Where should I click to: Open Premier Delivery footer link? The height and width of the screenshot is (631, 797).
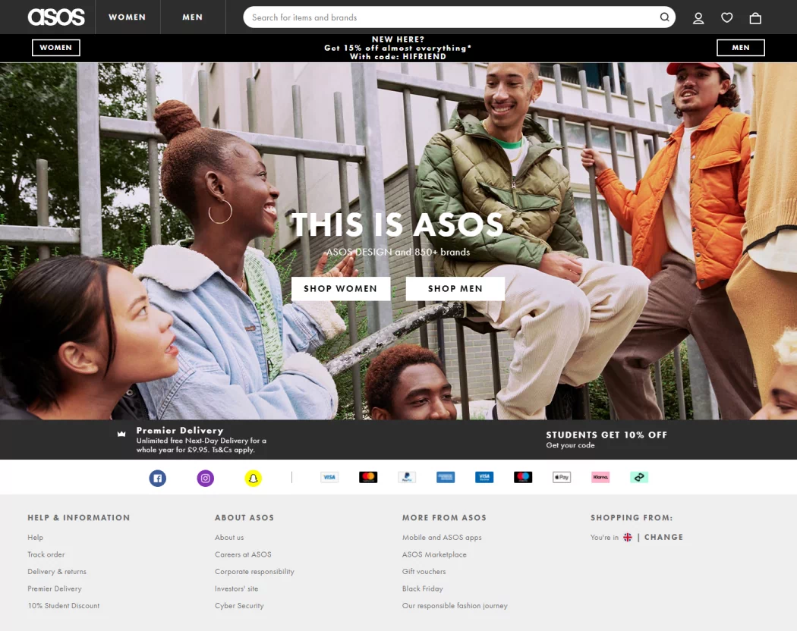click(x=55, y=589)
